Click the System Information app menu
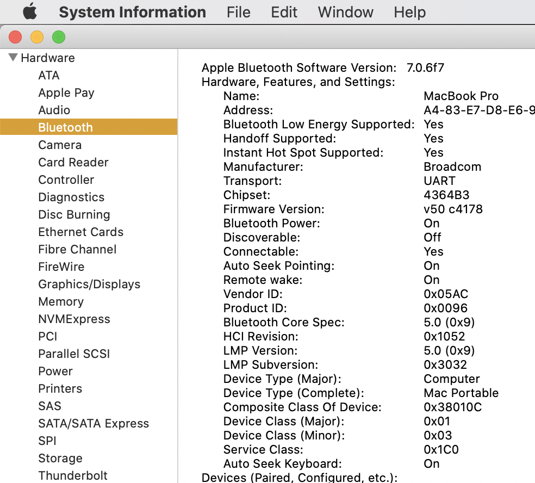The width and height of the screenshot is (535, 483). [132, 12]
